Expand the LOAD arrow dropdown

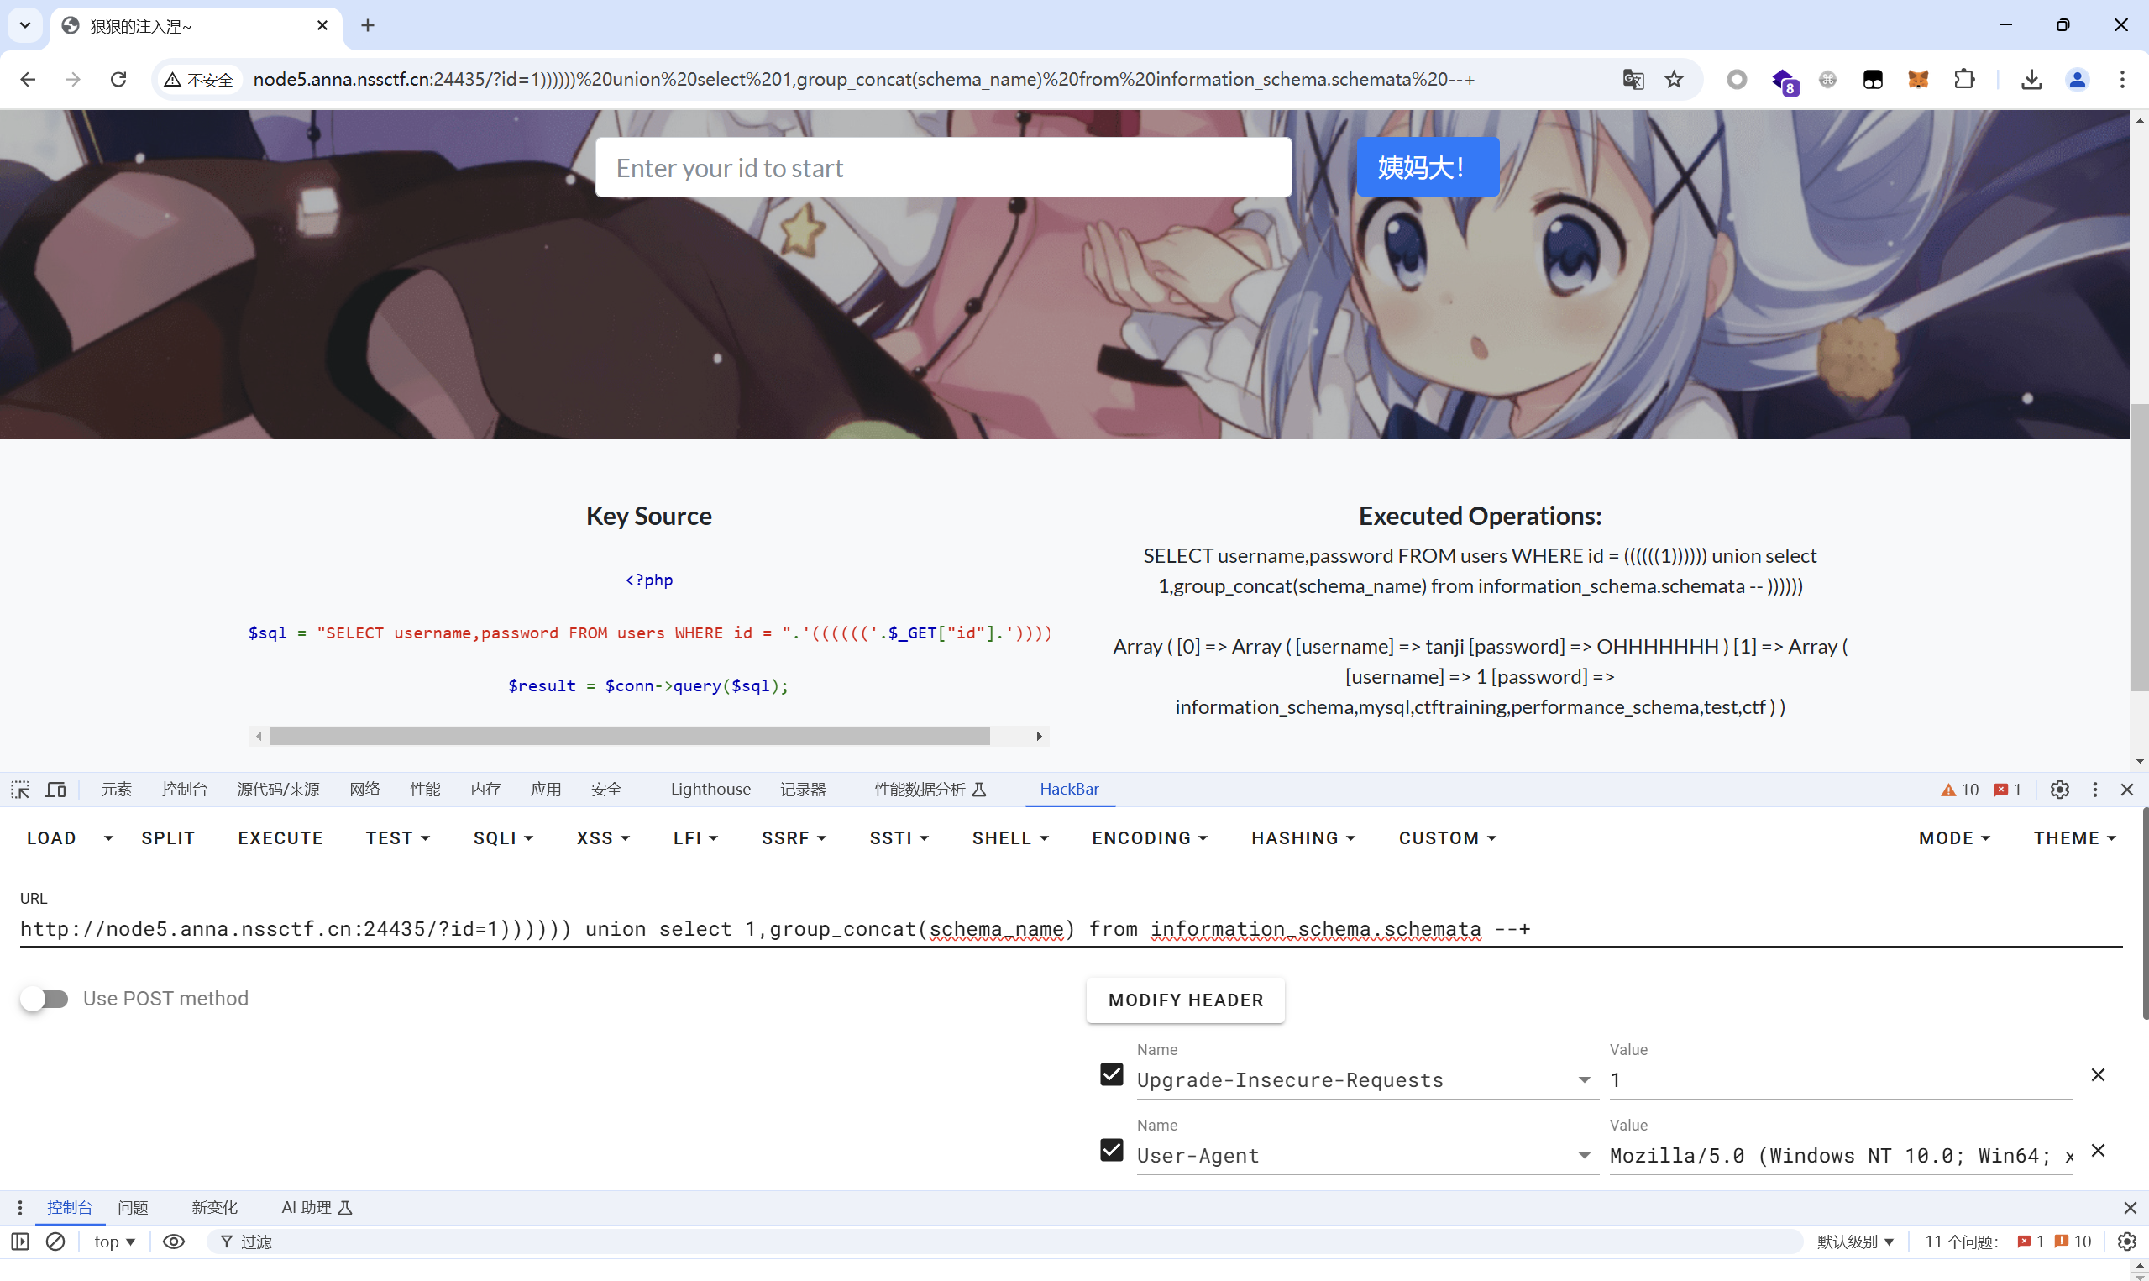108,838
